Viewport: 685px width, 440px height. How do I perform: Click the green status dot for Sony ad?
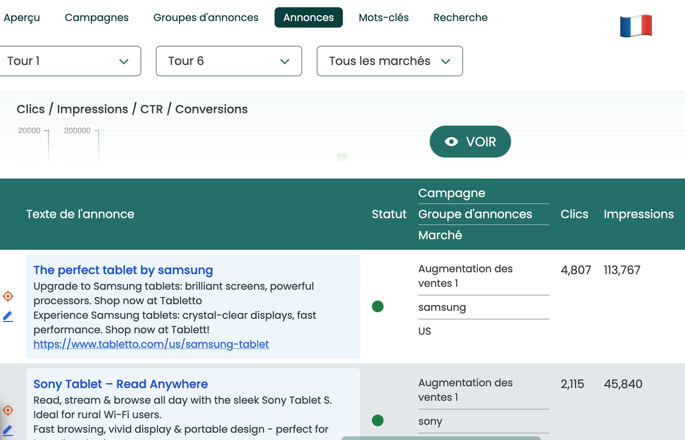[x=378, y=420]
